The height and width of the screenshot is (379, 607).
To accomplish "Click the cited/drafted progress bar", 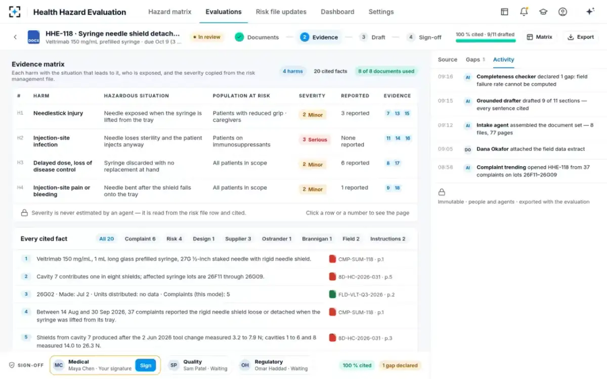I will [x=486, y=40].
